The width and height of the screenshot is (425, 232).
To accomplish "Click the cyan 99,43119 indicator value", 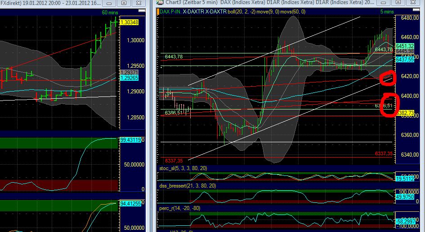I will pyautogui.click(x=130, y=140).
